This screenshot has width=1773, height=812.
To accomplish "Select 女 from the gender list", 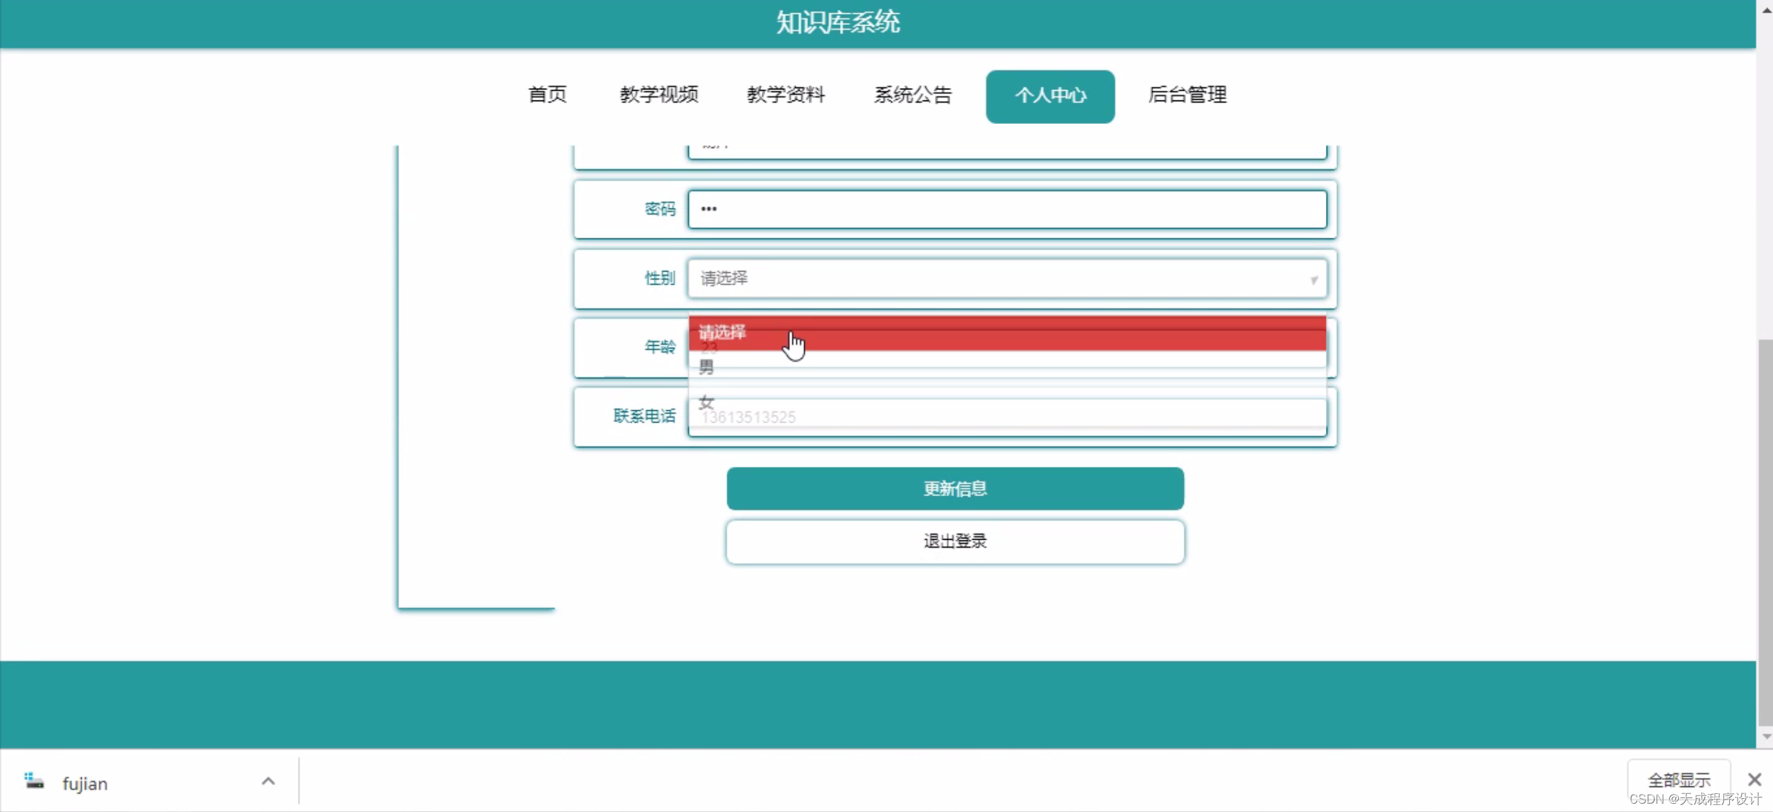I will coord(707,402).
